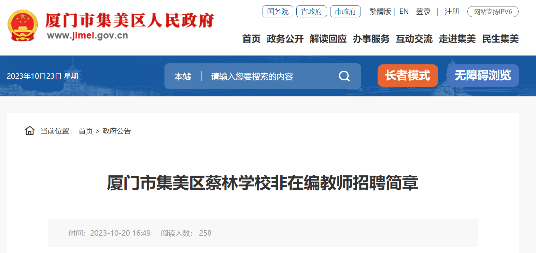Go to 走进集美 section
This screenshot has height=253, width=536.
[457, 39]
